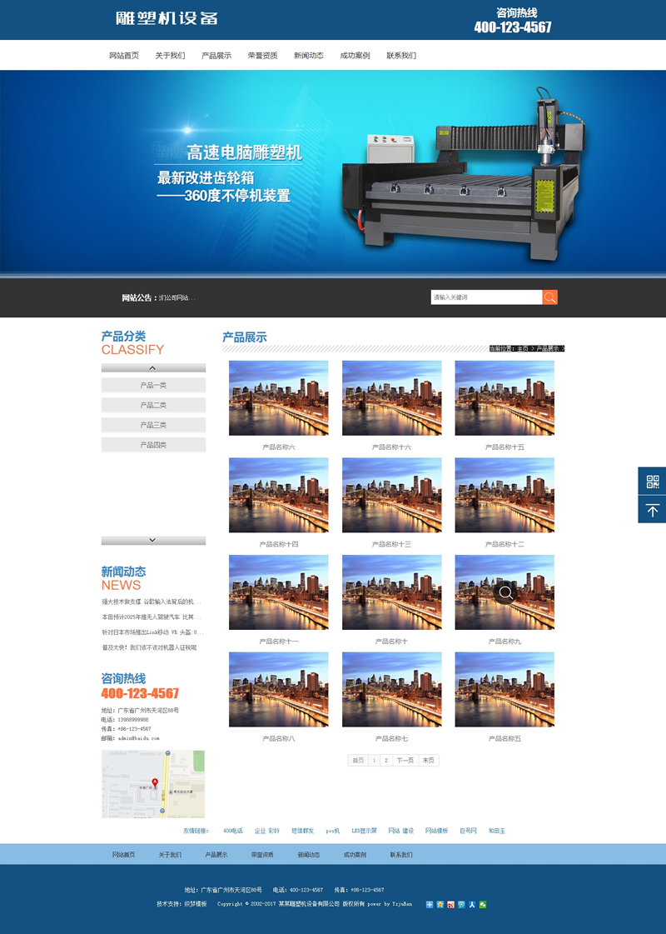
Task: Click the back-to-top arrow icon
Action: (x=652, y=510)
